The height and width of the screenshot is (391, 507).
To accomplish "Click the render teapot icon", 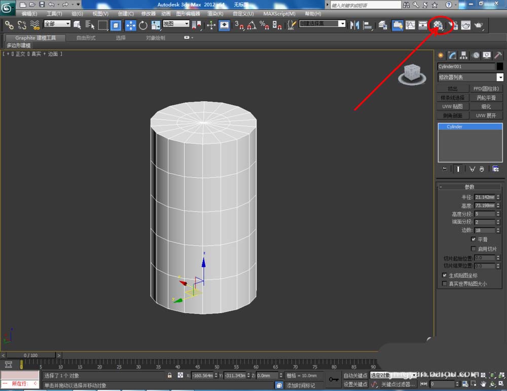I will (478, 25).
